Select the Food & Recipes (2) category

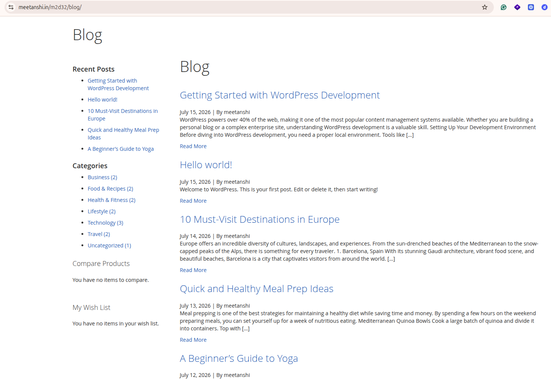tap(111, 189)
